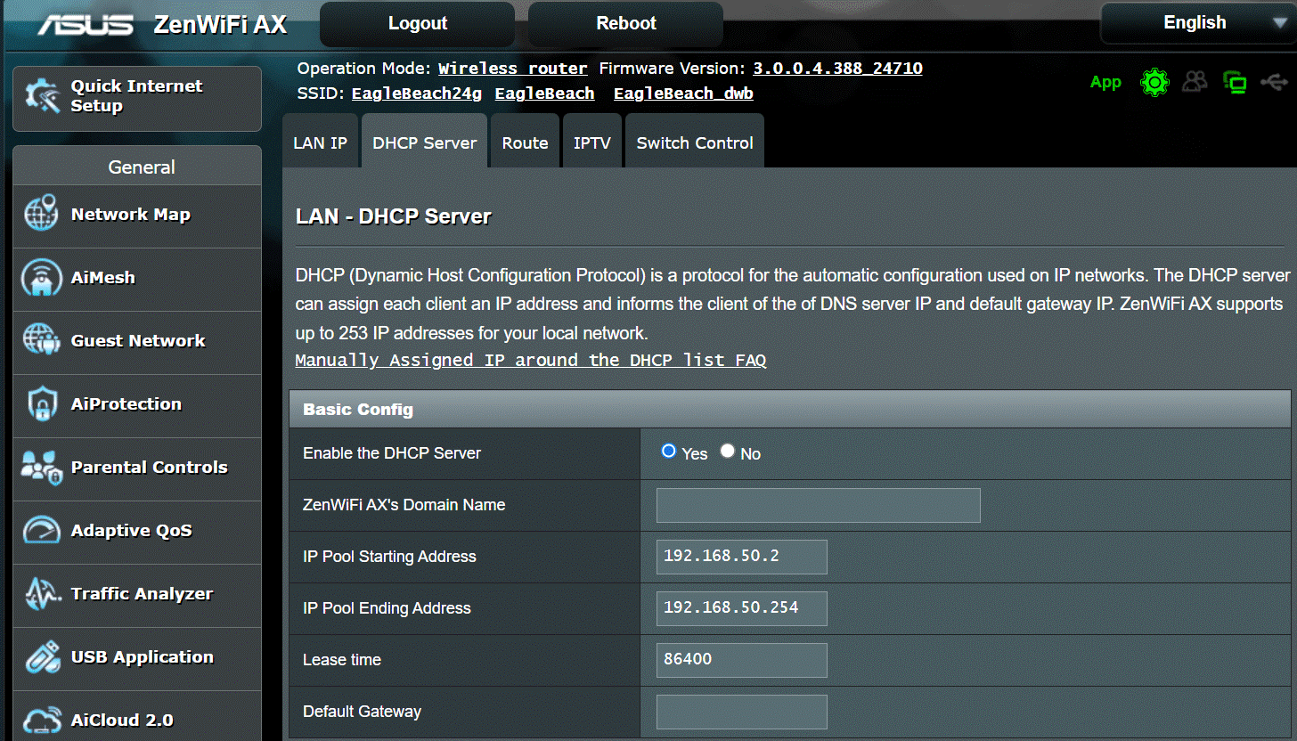Image resolution: width=1297 pixels, height=741 pixels.
Task: Open USB Application drive icon
Action: click(42, 657)
